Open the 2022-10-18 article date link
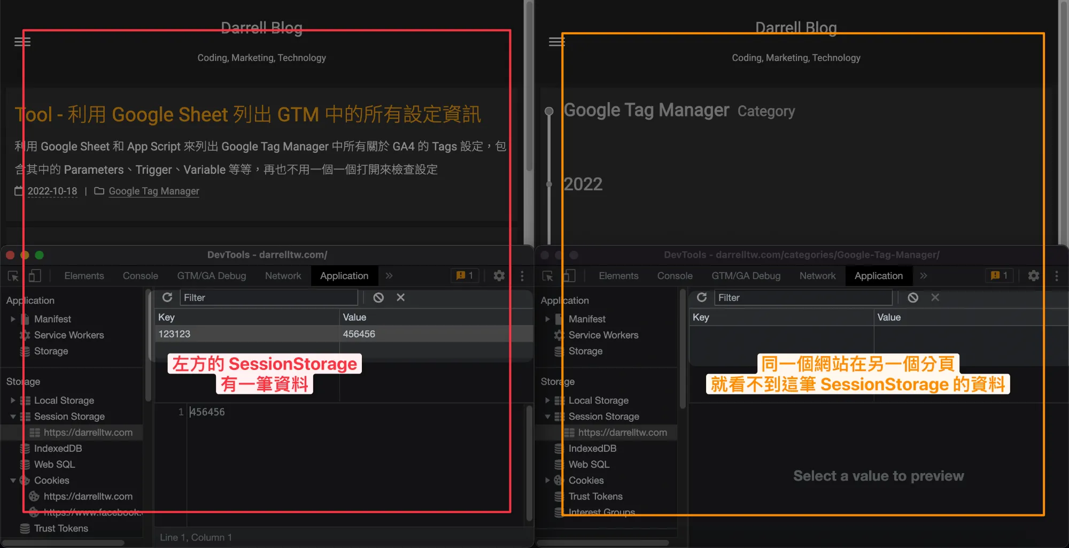Image resolution: width=1069 pixels, height=548 pixels. click(52, 191)
